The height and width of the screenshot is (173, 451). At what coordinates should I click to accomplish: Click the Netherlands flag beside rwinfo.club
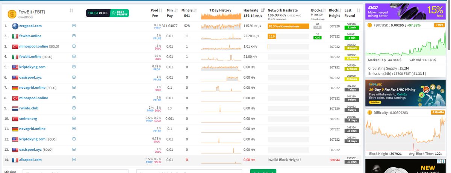click(x=15, y=108)
